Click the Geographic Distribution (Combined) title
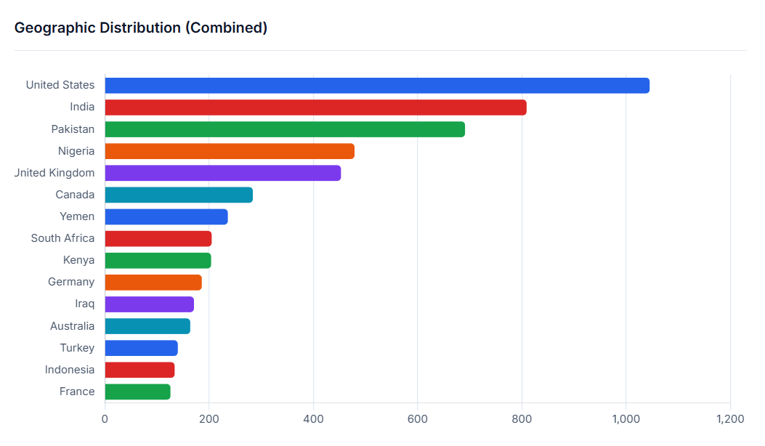 tap(141, 28)
